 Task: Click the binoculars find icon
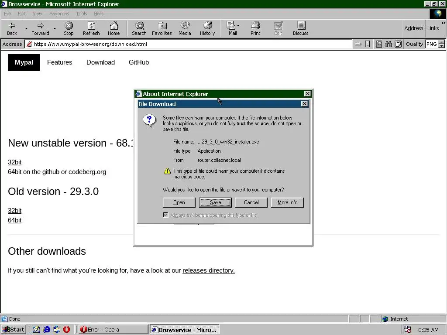pos(388,44)
